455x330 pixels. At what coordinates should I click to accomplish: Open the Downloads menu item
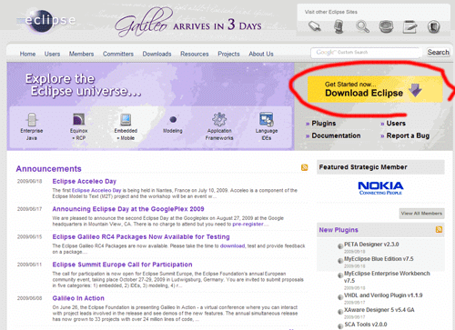point(157,54)
